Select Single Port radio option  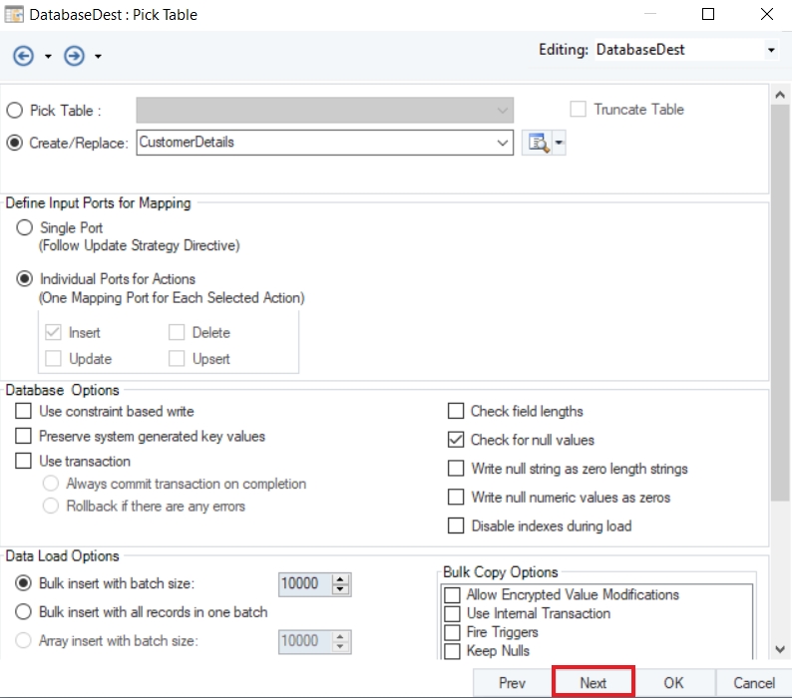click(25, 228)
